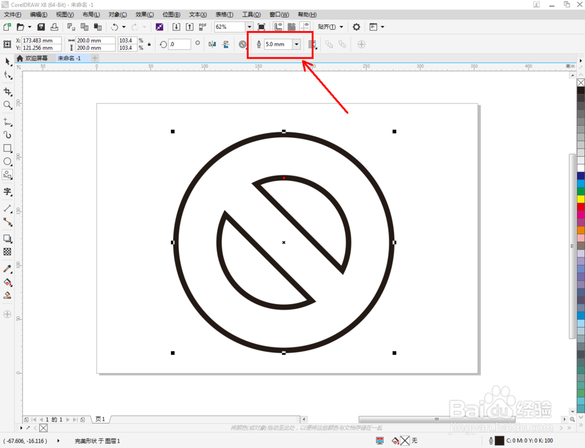Select the Freehand drawing tool
The width and height of the screenshot is (585, 448).
click(x=8, y=122)
